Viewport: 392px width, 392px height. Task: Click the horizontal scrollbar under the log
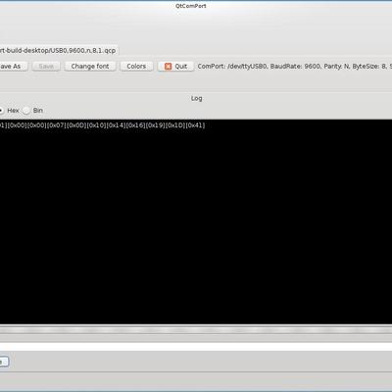coord(196,330)
